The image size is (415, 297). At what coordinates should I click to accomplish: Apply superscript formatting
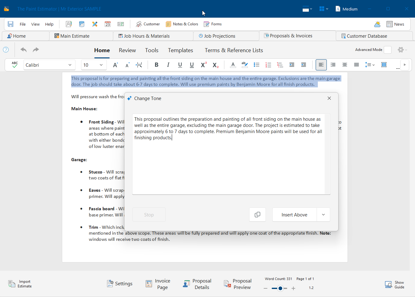[x=204, y=65]
